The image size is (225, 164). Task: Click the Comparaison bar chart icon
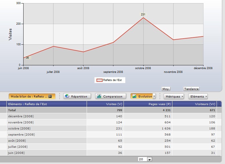tap(99, 96)
